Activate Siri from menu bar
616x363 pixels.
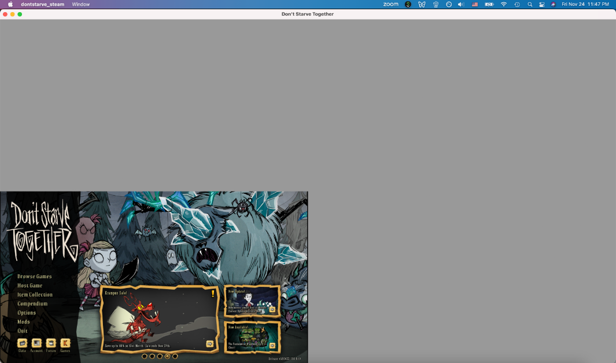pyautogui.click(x=553, y=4)
